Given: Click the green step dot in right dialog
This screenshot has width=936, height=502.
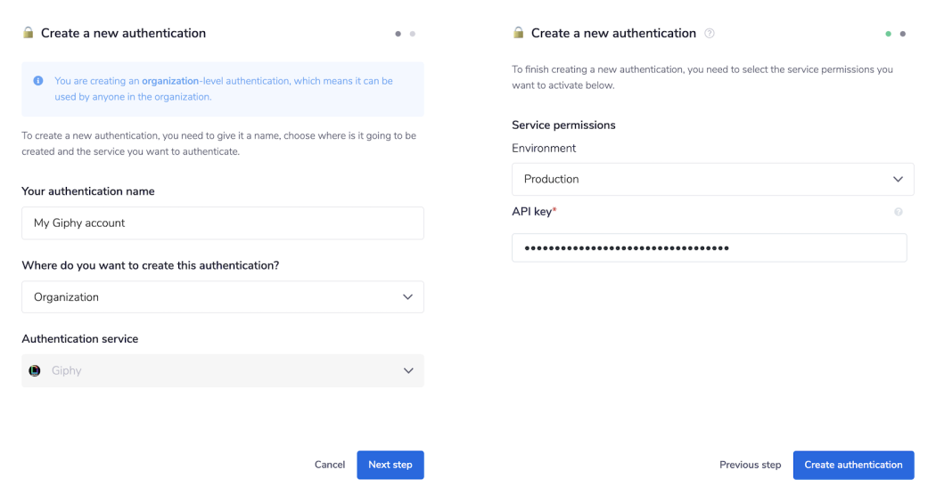Looking at the screenshot, I should click(x=889, y=34).
